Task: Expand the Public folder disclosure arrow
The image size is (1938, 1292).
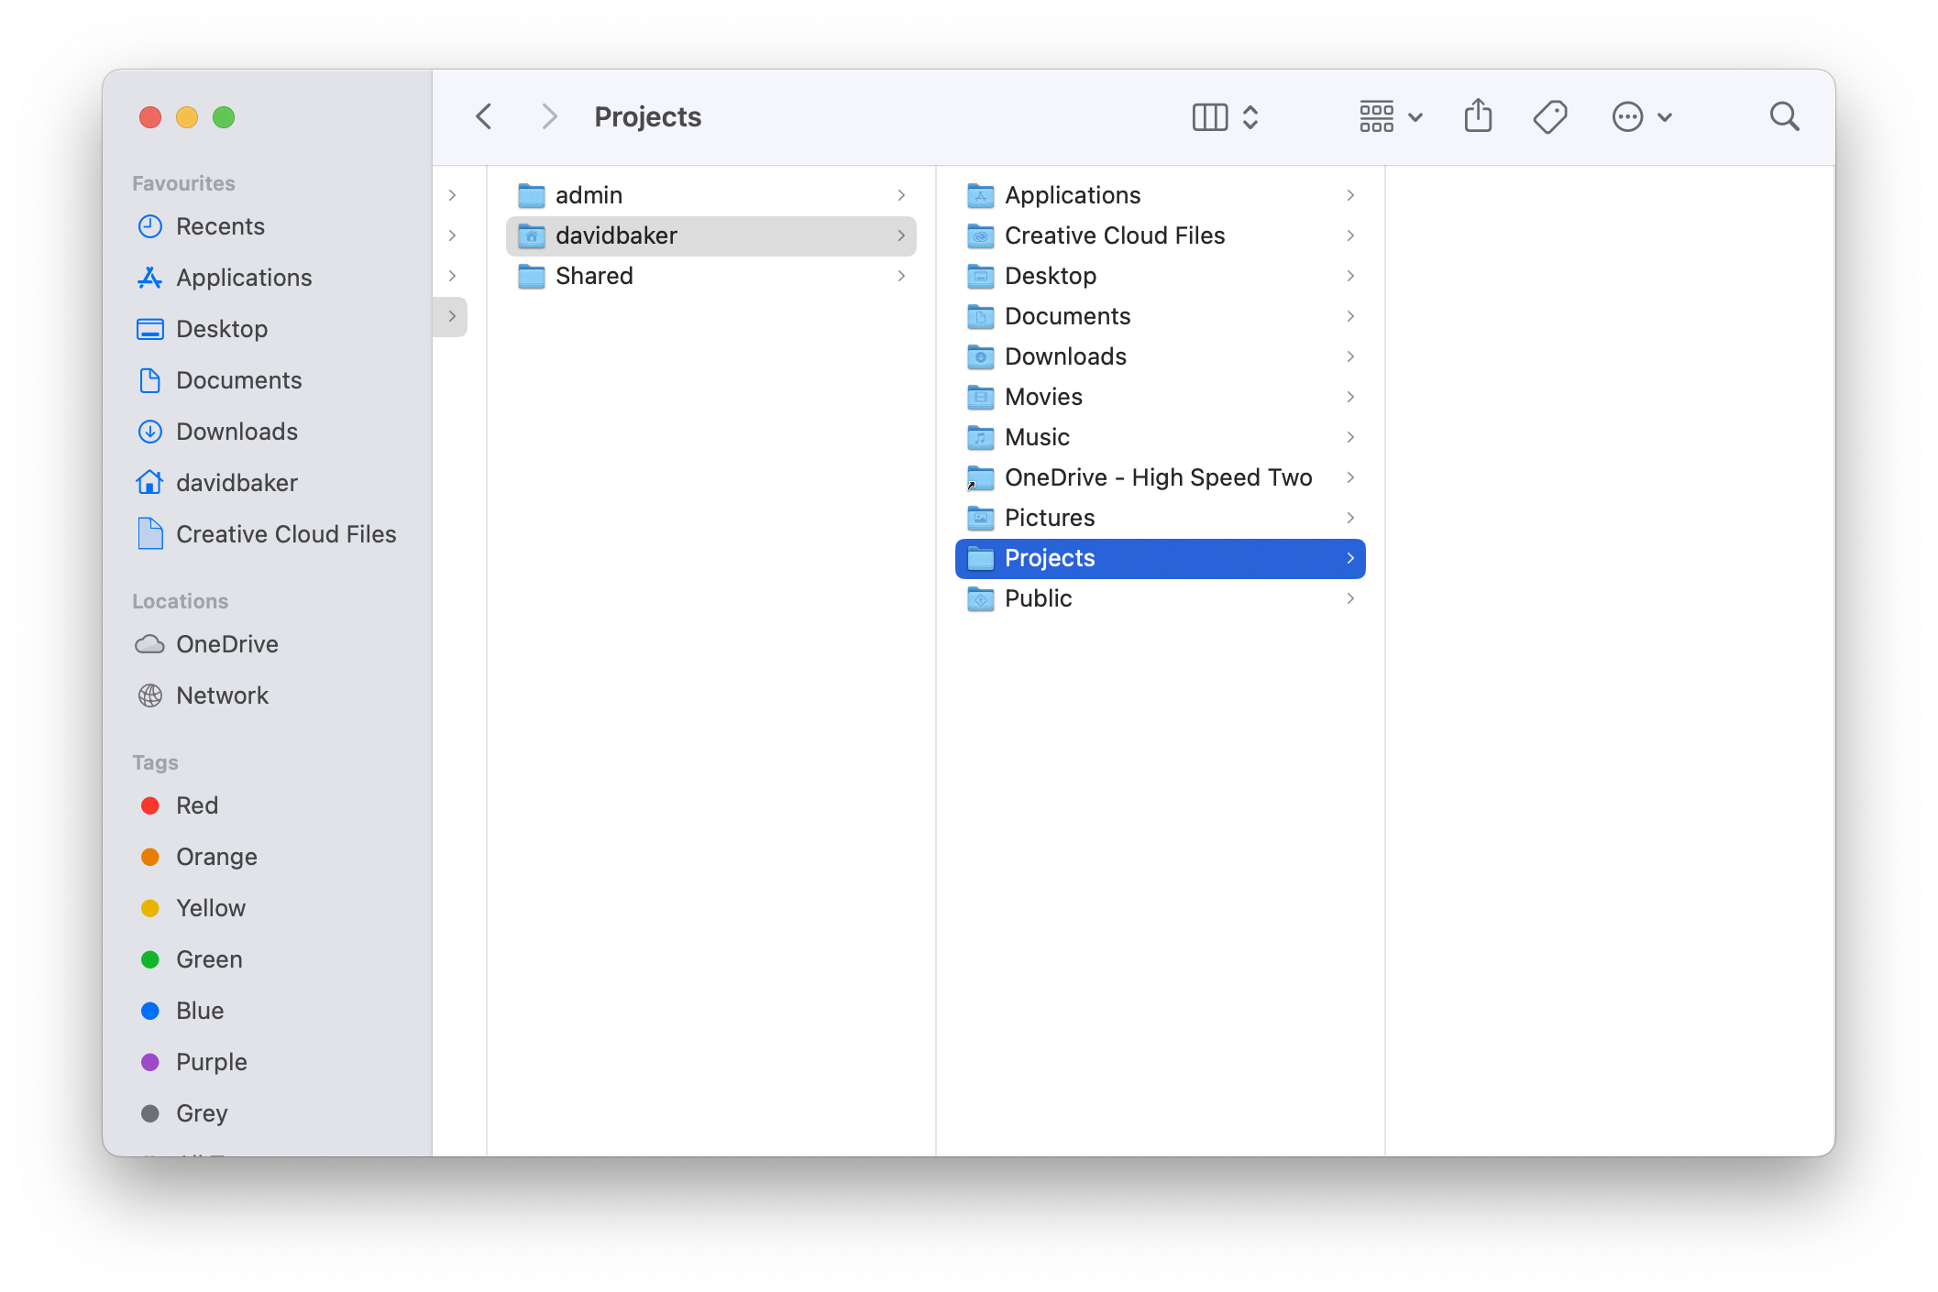Action: pyautogui.click(x=1350, y=598)
